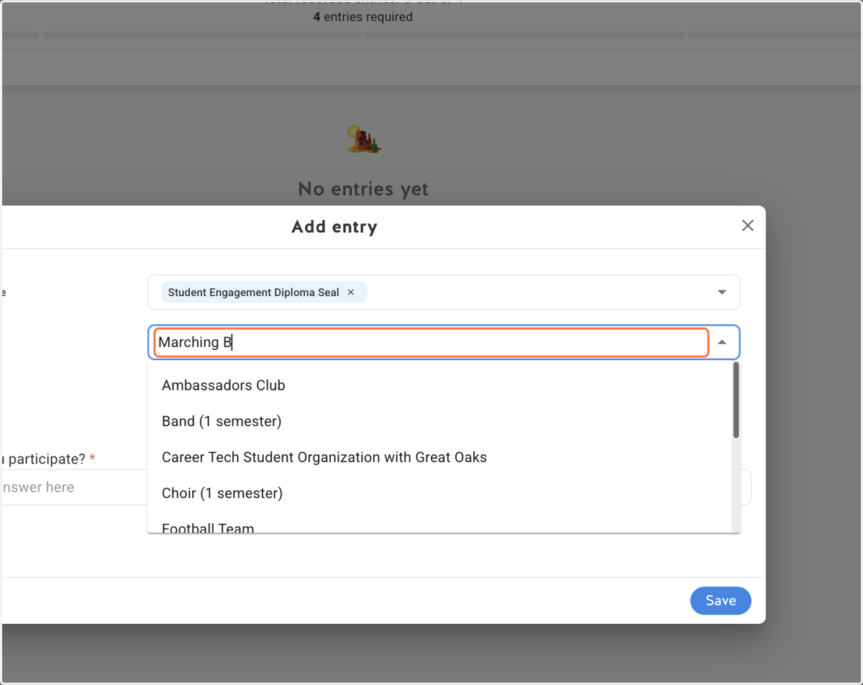Click the desert illustration icon
This screenshot has width=863, height=685.
[363, 139]
